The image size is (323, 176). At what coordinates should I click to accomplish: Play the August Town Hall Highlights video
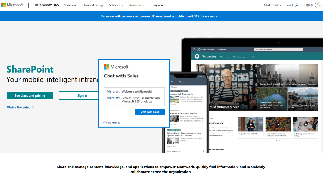250,124
